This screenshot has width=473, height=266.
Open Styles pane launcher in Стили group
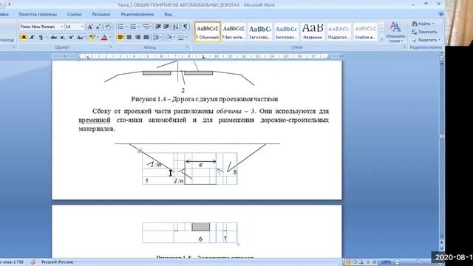coord(404,47)
